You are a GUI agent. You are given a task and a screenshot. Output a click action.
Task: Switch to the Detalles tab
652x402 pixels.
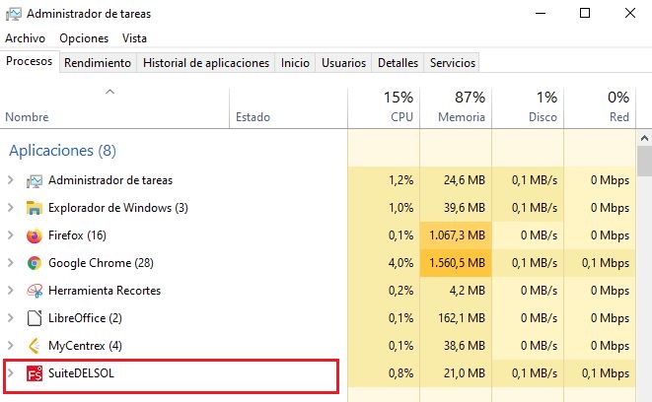[x=398, y=63]
